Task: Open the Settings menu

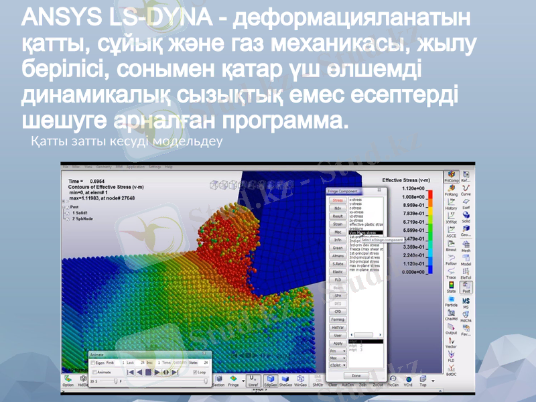Action: (153, 167)
